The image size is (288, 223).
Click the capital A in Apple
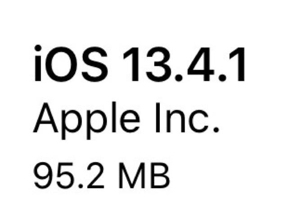[46, 118]
